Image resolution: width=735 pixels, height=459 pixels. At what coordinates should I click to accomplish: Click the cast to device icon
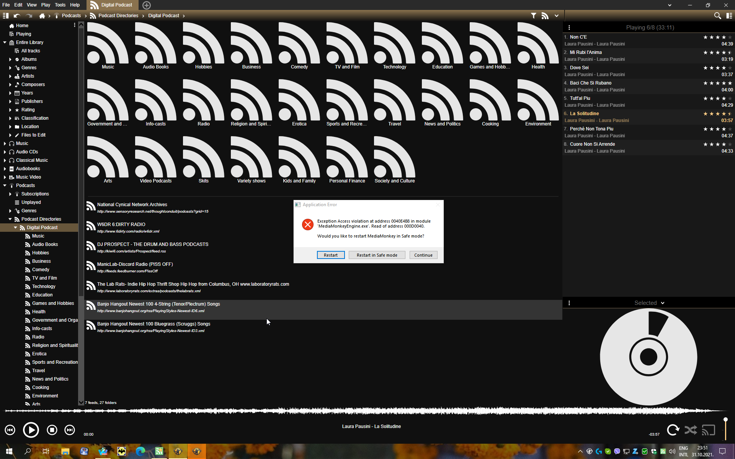708,430
